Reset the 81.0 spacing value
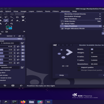 18,56
